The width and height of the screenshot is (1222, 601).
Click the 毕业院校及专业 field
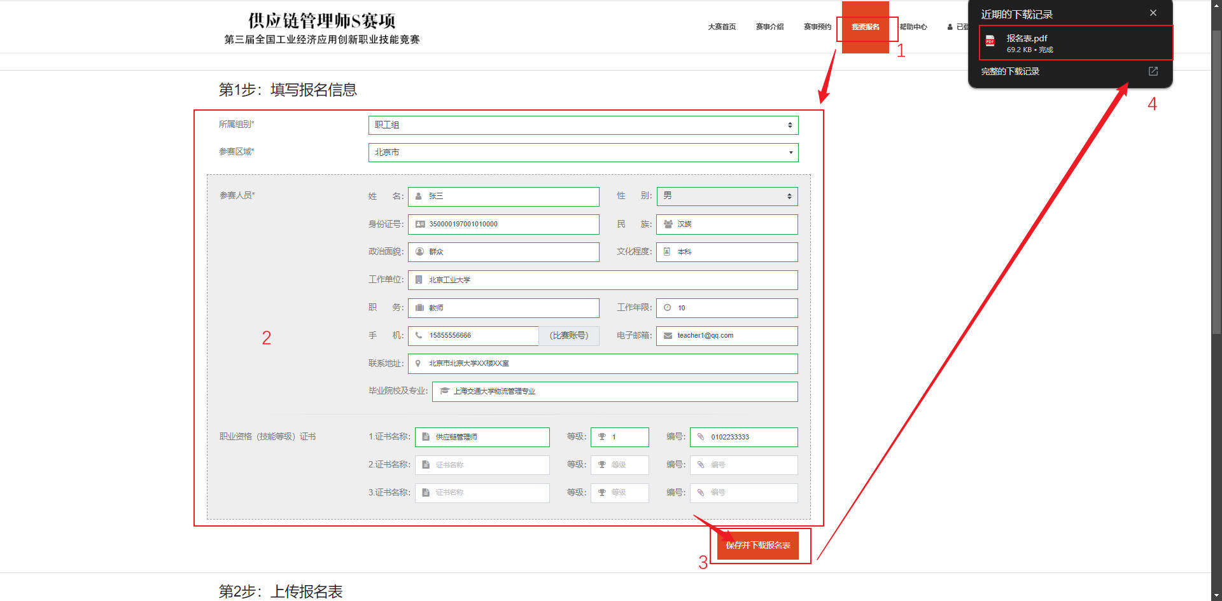tap(615, 392)
